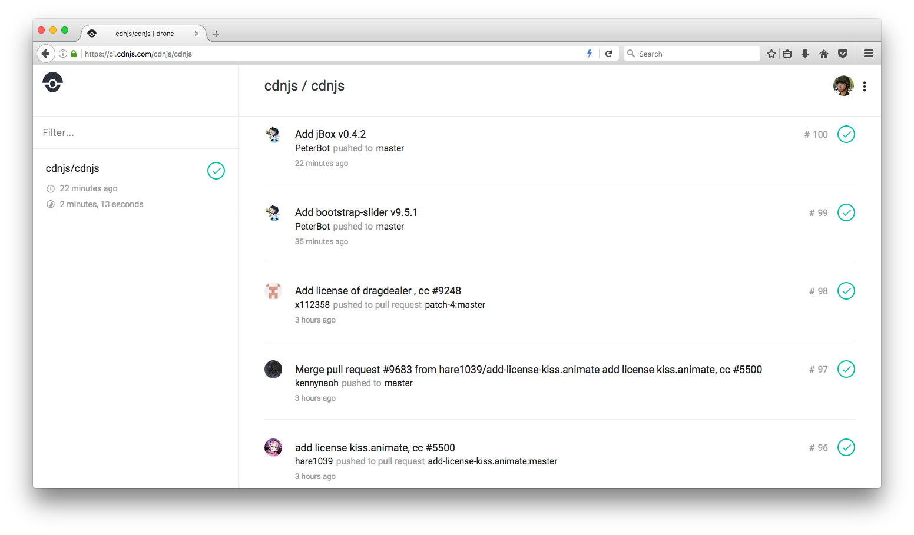Click the Drone logo in the sidebar
The image size is (914, 535).
[52, 82]
